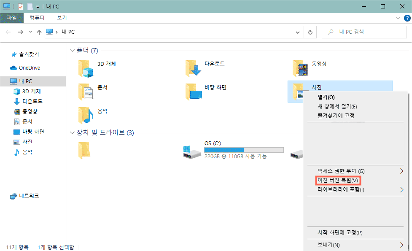Viewport: 412px width, 251px height.
Task: Click the up-directory arrow button
Action: pyautogui.click(x=39, y=32)
